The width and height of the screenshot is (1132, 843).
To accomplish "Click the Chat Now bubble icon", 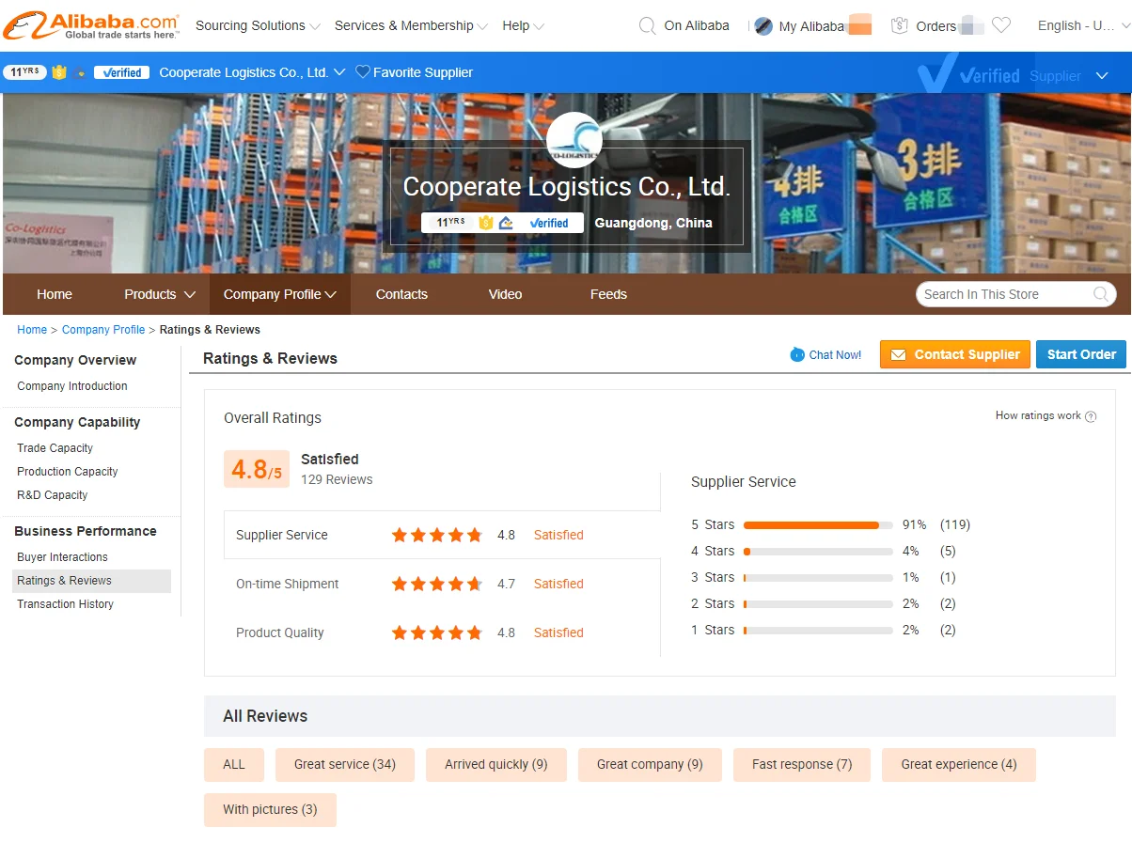I will coord(797,354).
